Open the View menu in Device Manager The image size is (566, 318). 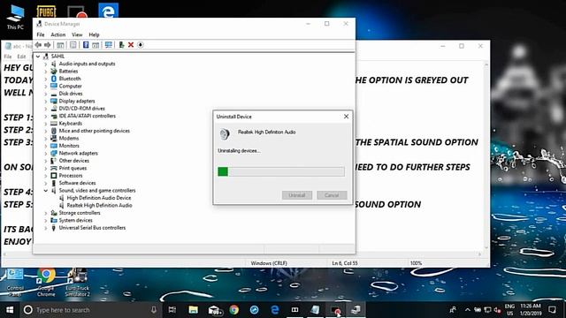77,34
